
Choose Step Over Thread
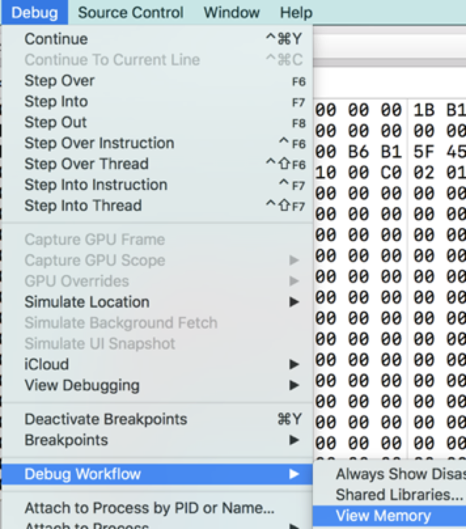click(x=157, y=164)
